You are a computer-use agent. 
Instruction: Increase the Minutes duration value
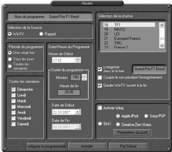tap(84, 76)
